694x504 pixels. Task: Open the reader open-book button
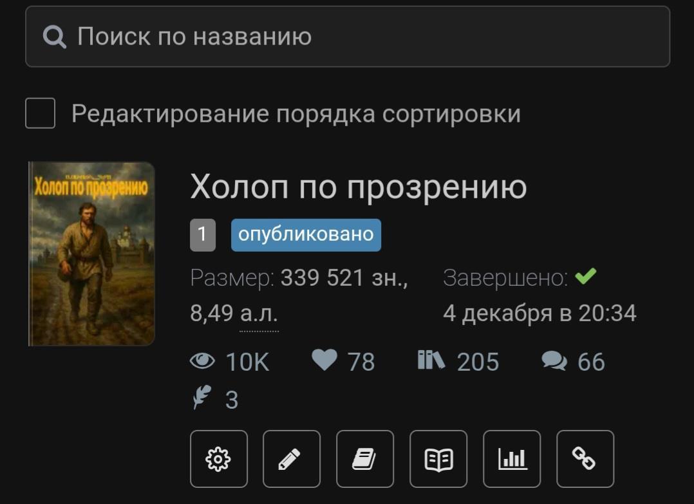click(438, 459)
